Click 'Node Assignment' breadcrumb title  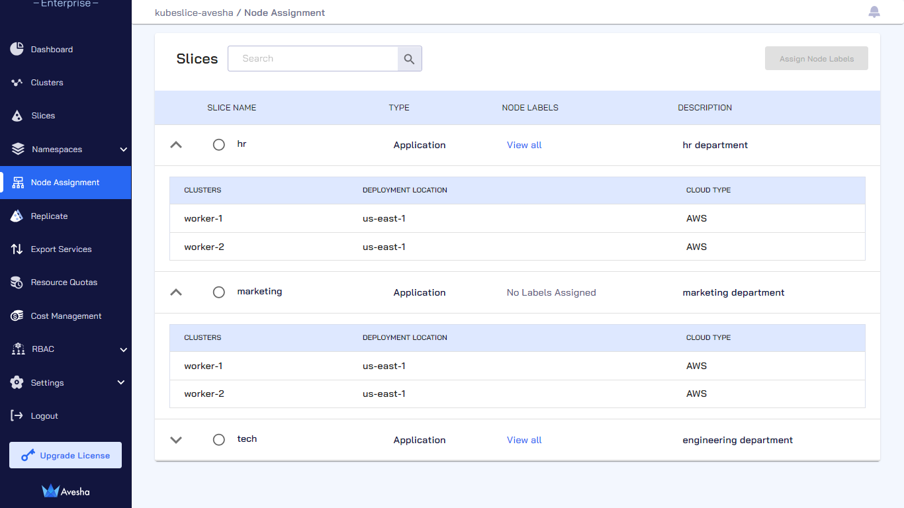pyautogui.click(x=285, y=13)
